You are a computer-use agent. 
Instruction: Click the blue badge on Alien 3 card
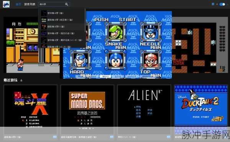tap(169, 137)
